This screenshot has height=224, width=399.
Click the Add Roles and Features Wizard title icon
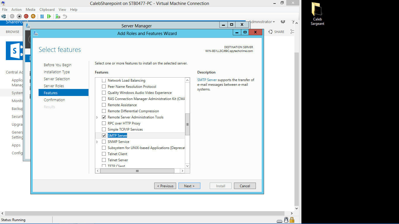click(35, 33)
